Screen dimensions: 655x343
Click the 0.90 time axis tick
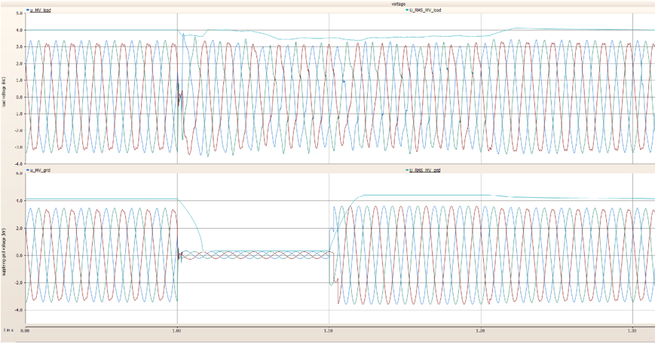(25, 330)
